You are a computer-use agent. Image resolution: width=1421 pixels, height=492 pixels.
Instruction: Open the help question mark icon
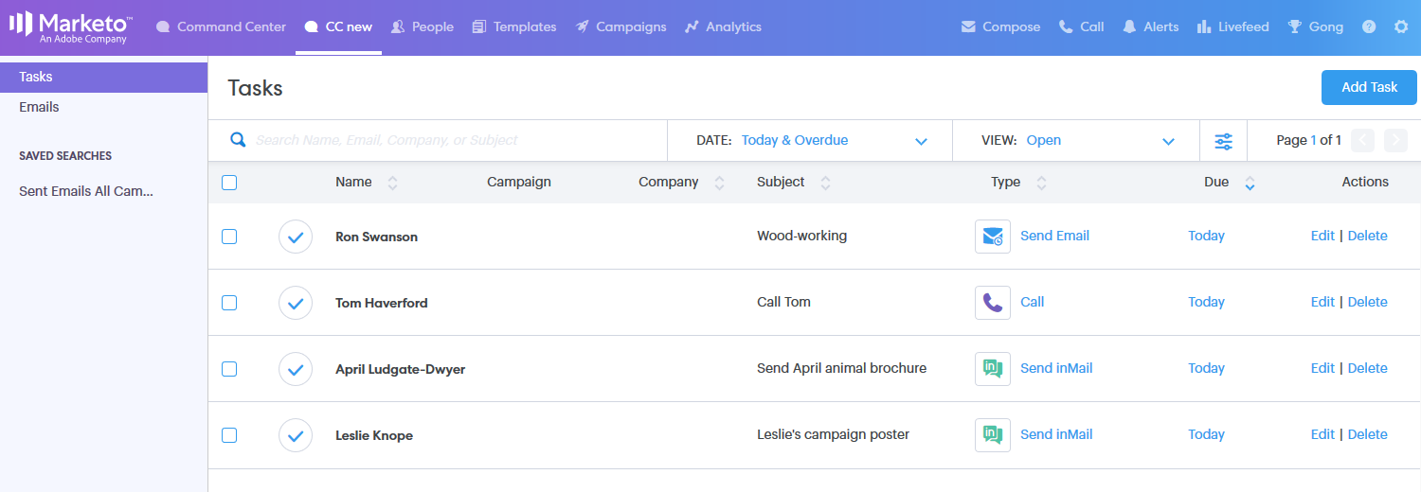click(1369, 26)
